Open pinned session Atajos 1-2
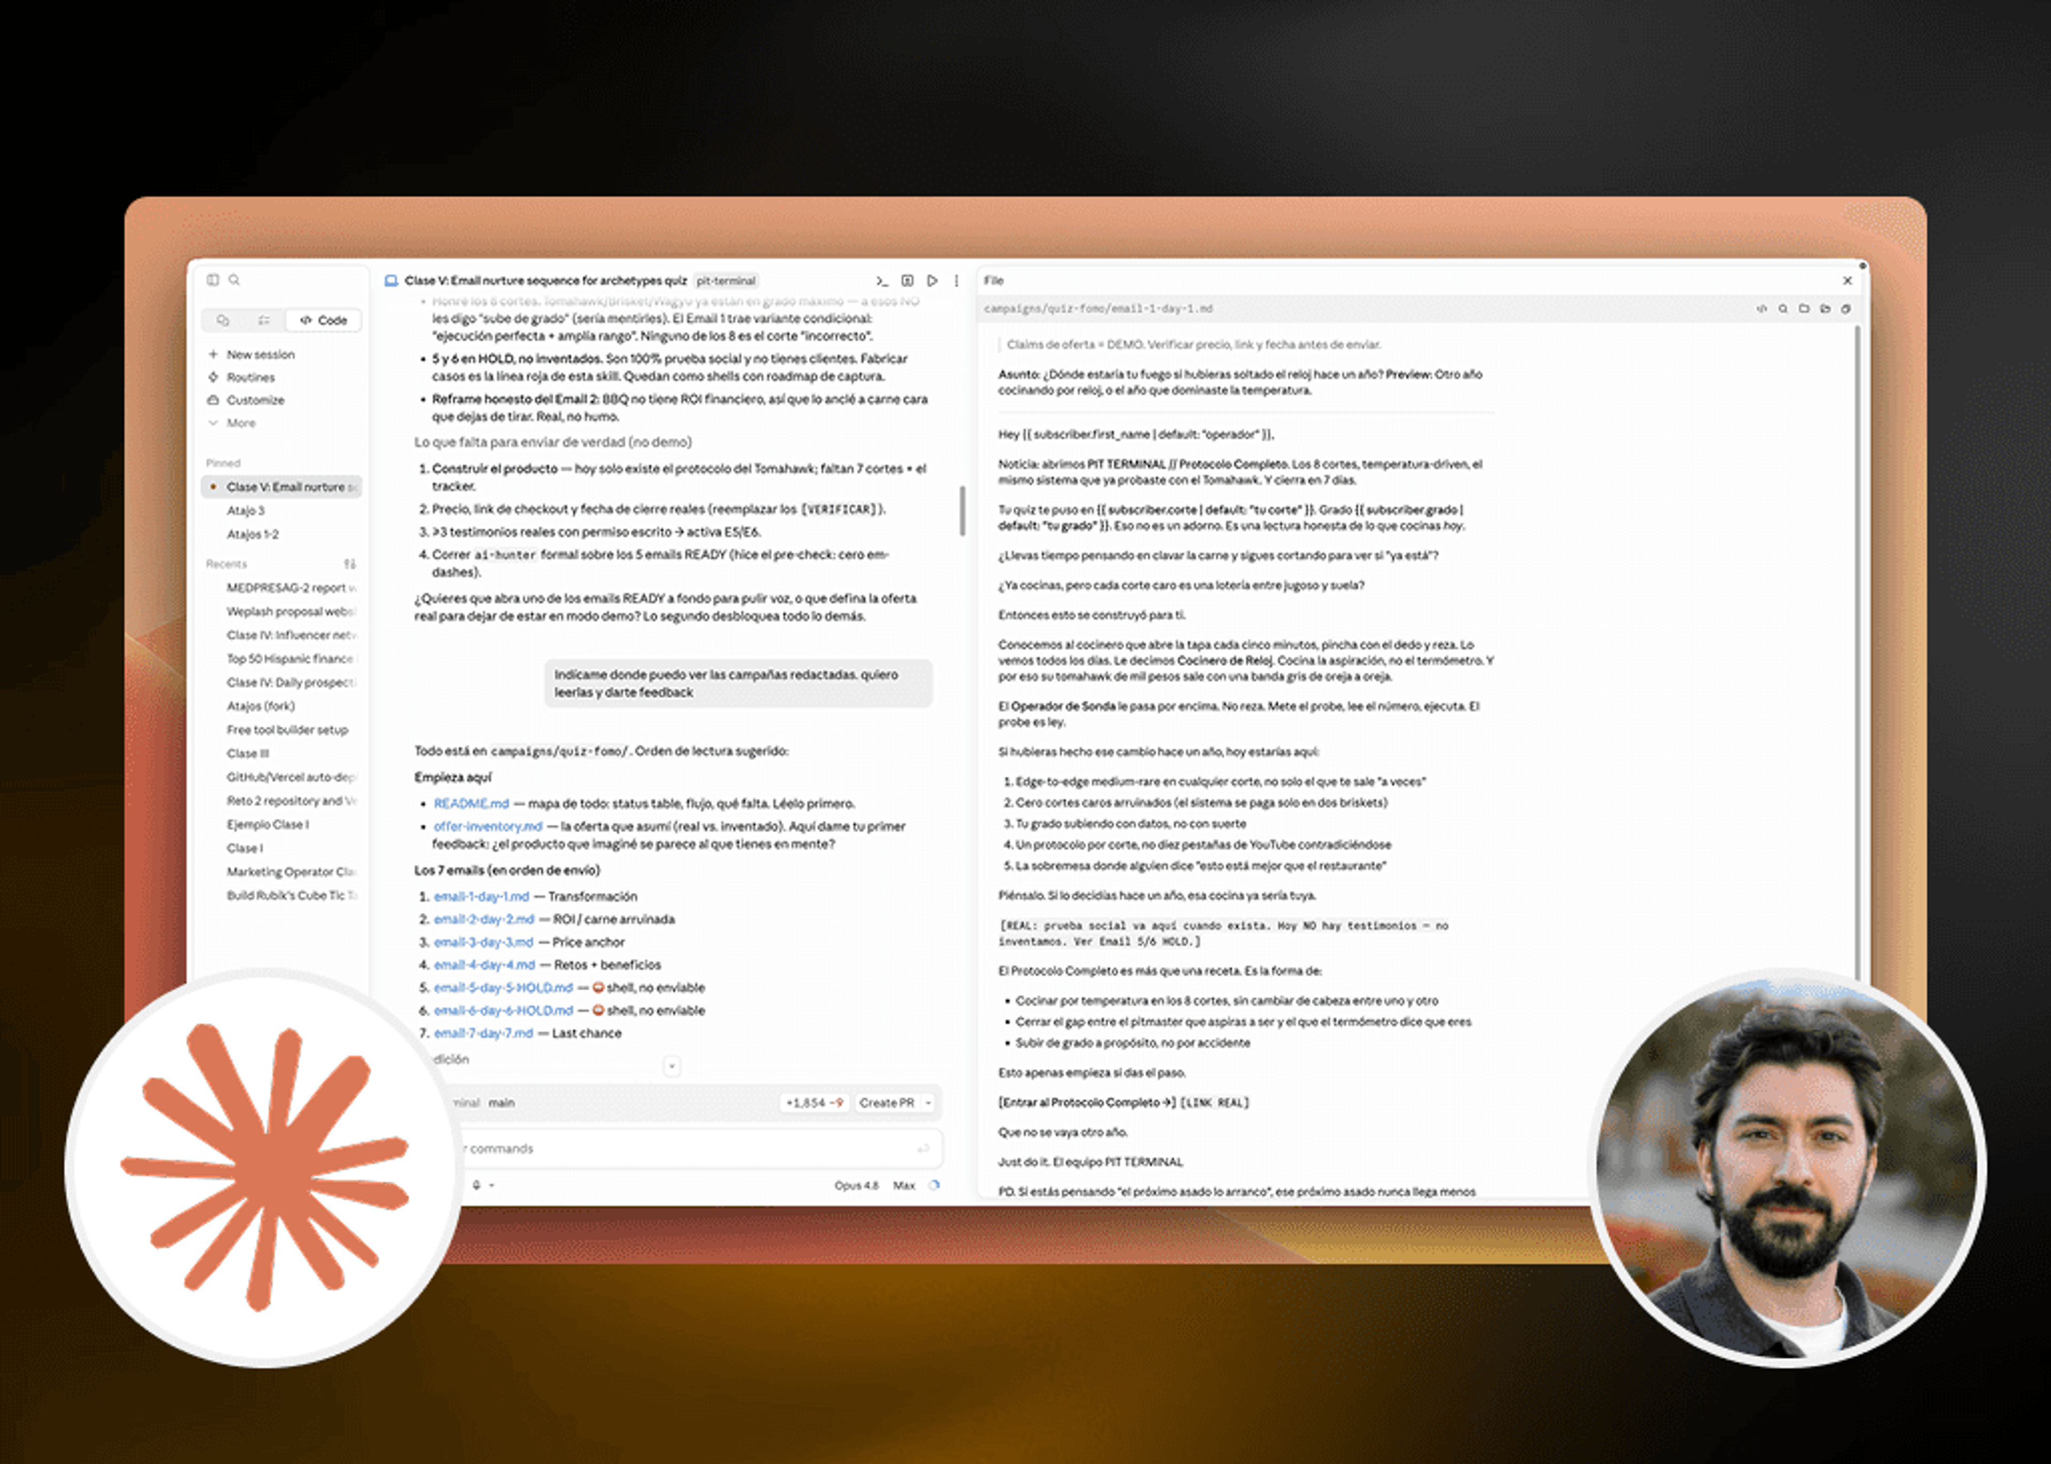 (x=253, y=535)
